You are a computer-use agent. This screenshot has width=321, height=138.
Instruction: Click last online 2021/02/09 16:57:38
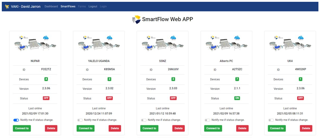click(226, 114)
